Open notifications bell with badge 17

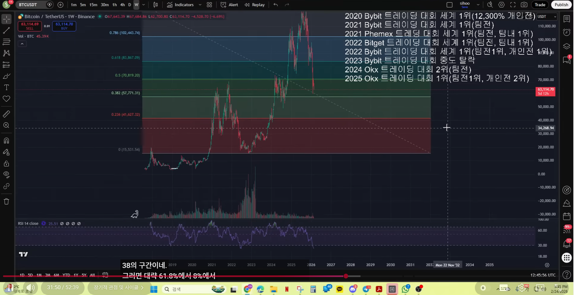[x=567, y=244]
